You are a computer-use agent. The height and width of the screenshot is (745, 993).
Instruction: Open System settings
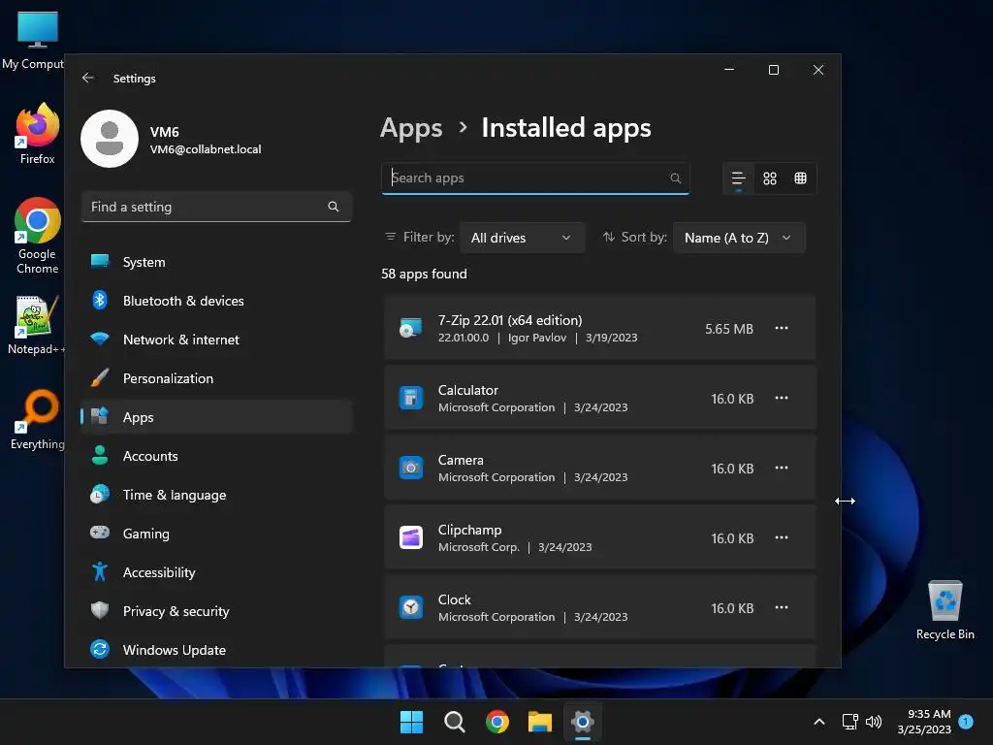216,262
